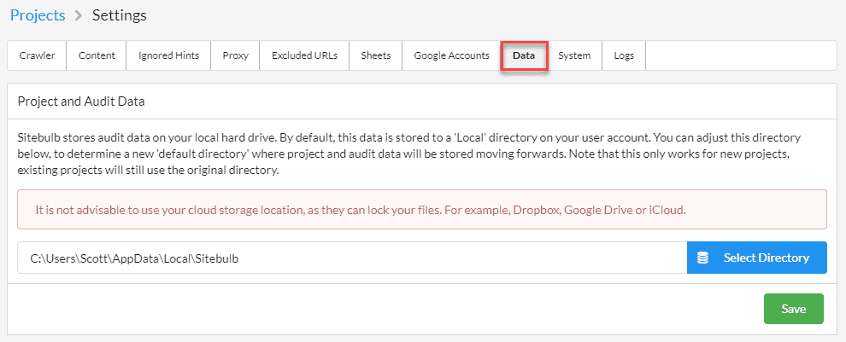Open the Ignored Hints tab
846x342 pixels.
(x=168, y=55)
